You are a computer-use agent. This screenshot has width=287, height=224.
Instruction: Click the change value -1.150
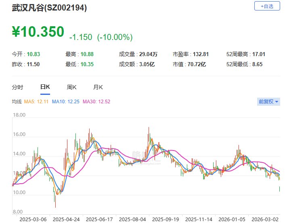point(81,37)
